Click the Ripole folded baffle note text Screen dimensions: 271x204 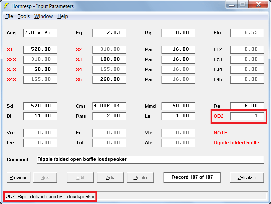click(x=236, y=143)
